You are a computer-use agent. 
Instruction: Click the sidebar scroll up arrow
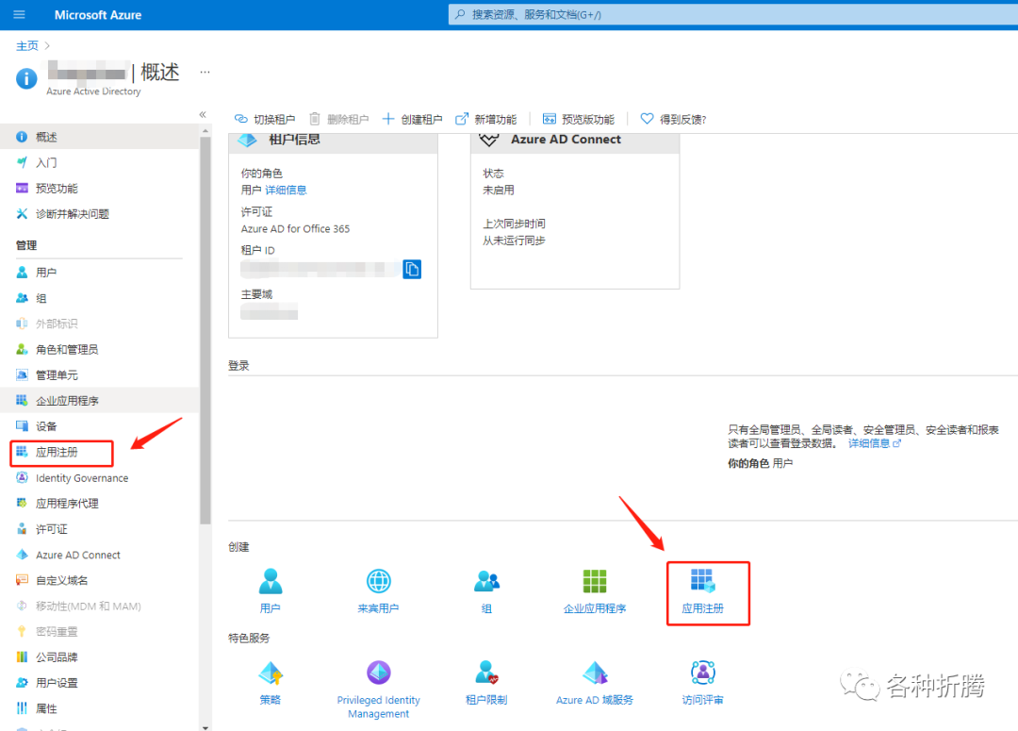pos(205,130)
